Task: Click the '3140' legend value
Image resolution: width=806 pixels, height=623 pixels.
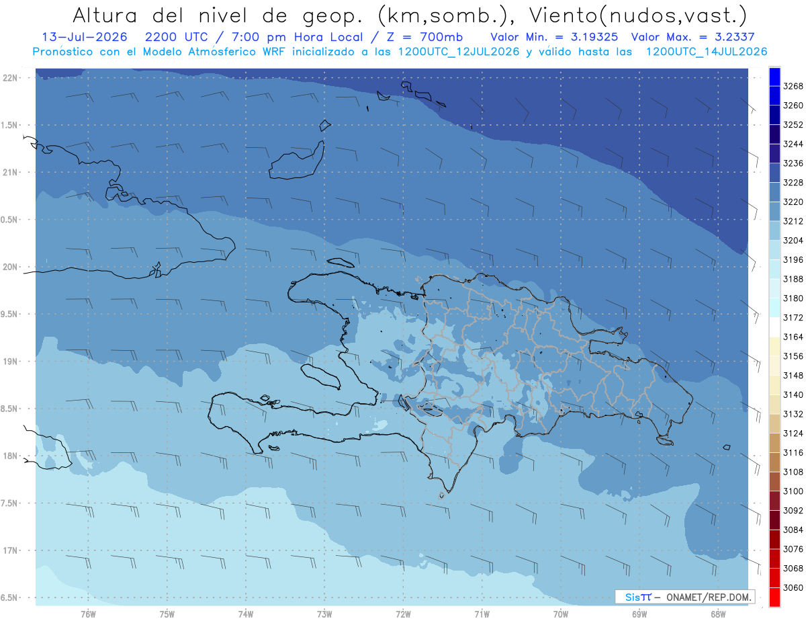Action: tap(793, 394)
